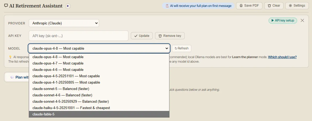
Task: Save the conversation as PDF
Action: (249, 6)
